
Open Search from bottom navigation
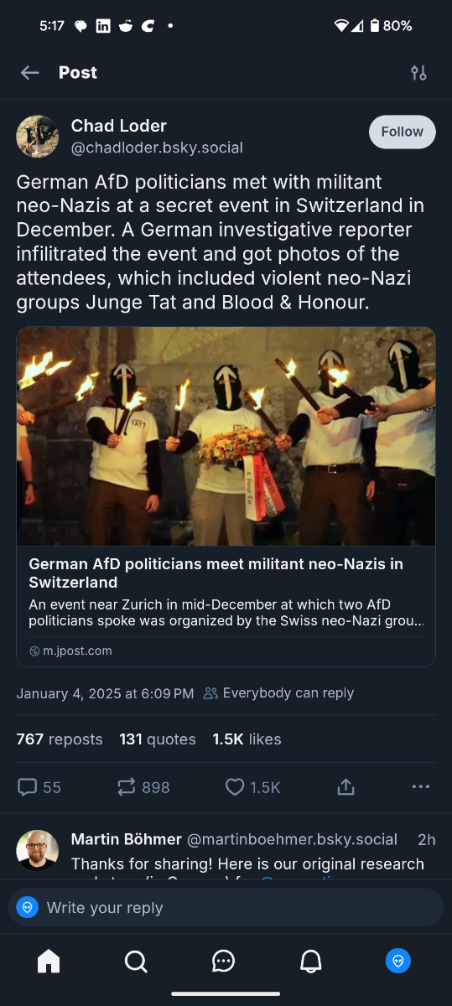coord(136,961)
